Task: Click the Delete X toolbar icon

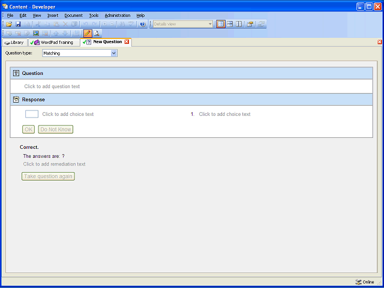Action: click(x=65, y=24)
